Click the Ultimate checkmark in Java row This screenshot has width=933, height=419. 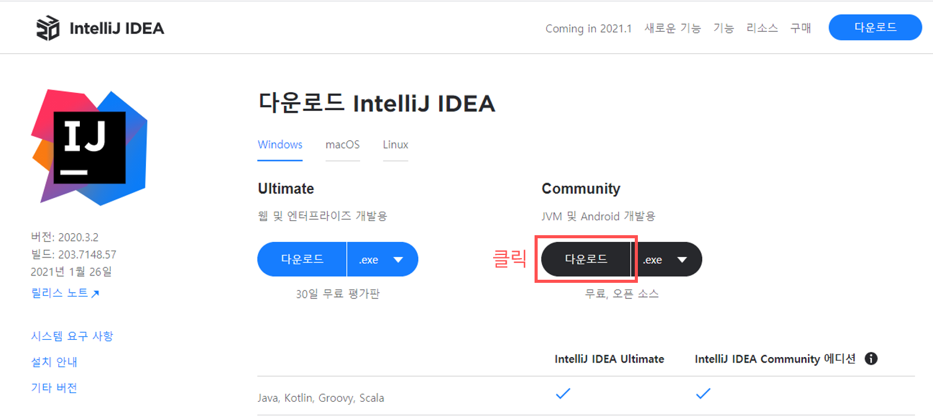point(562,394)
